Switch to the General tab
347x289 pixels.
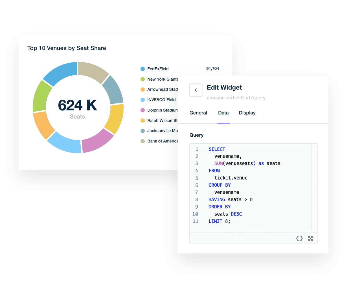coord(198,113)
